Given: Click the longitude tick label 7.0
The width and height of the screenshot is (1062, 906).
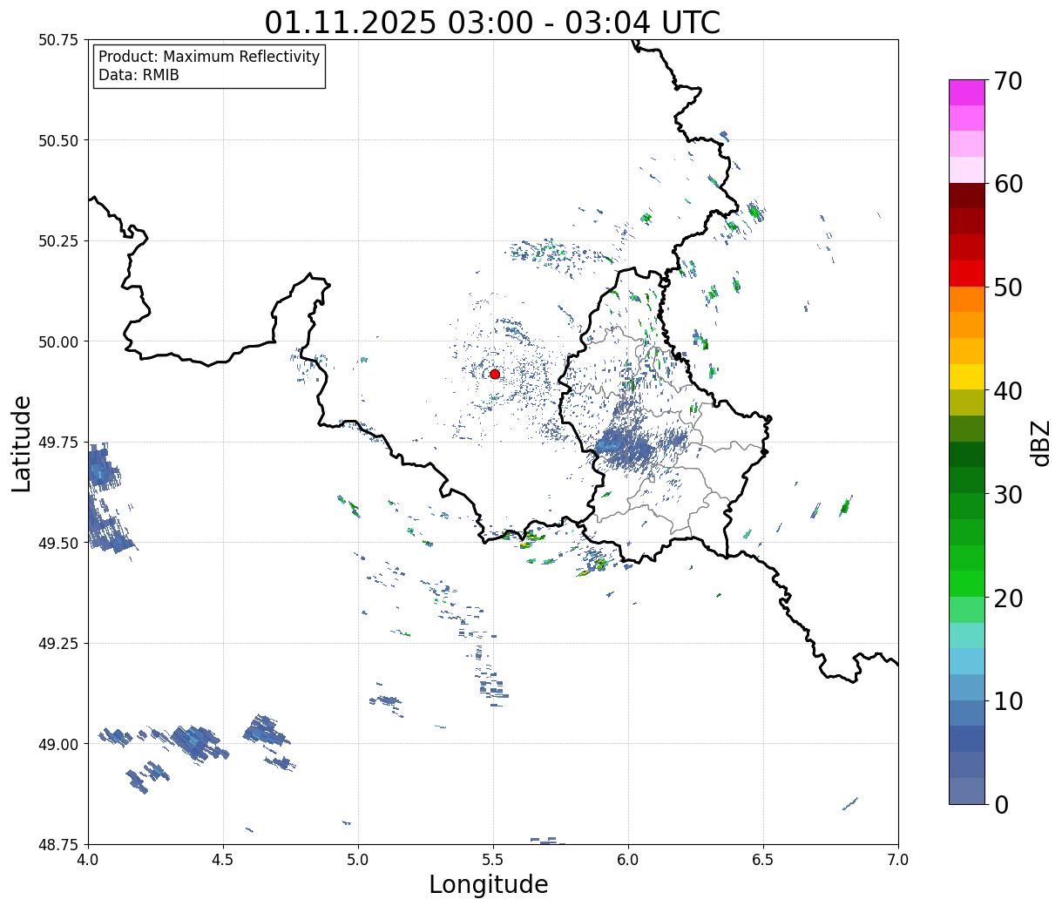Looking at the screenshot, I should coord(898,860).
